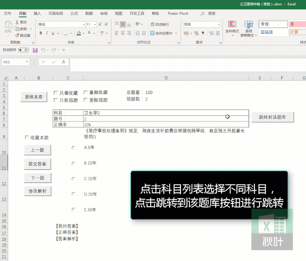This screenshot has height=261, width=306.
Task: Toggle bold formatting
Action: coord(41,33)
